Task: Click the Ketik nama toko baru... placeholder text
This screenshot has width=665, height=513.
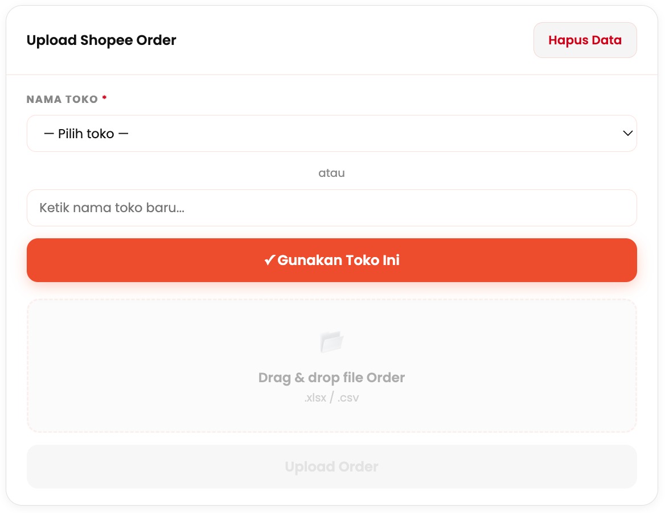Action: tap(112, 208)
